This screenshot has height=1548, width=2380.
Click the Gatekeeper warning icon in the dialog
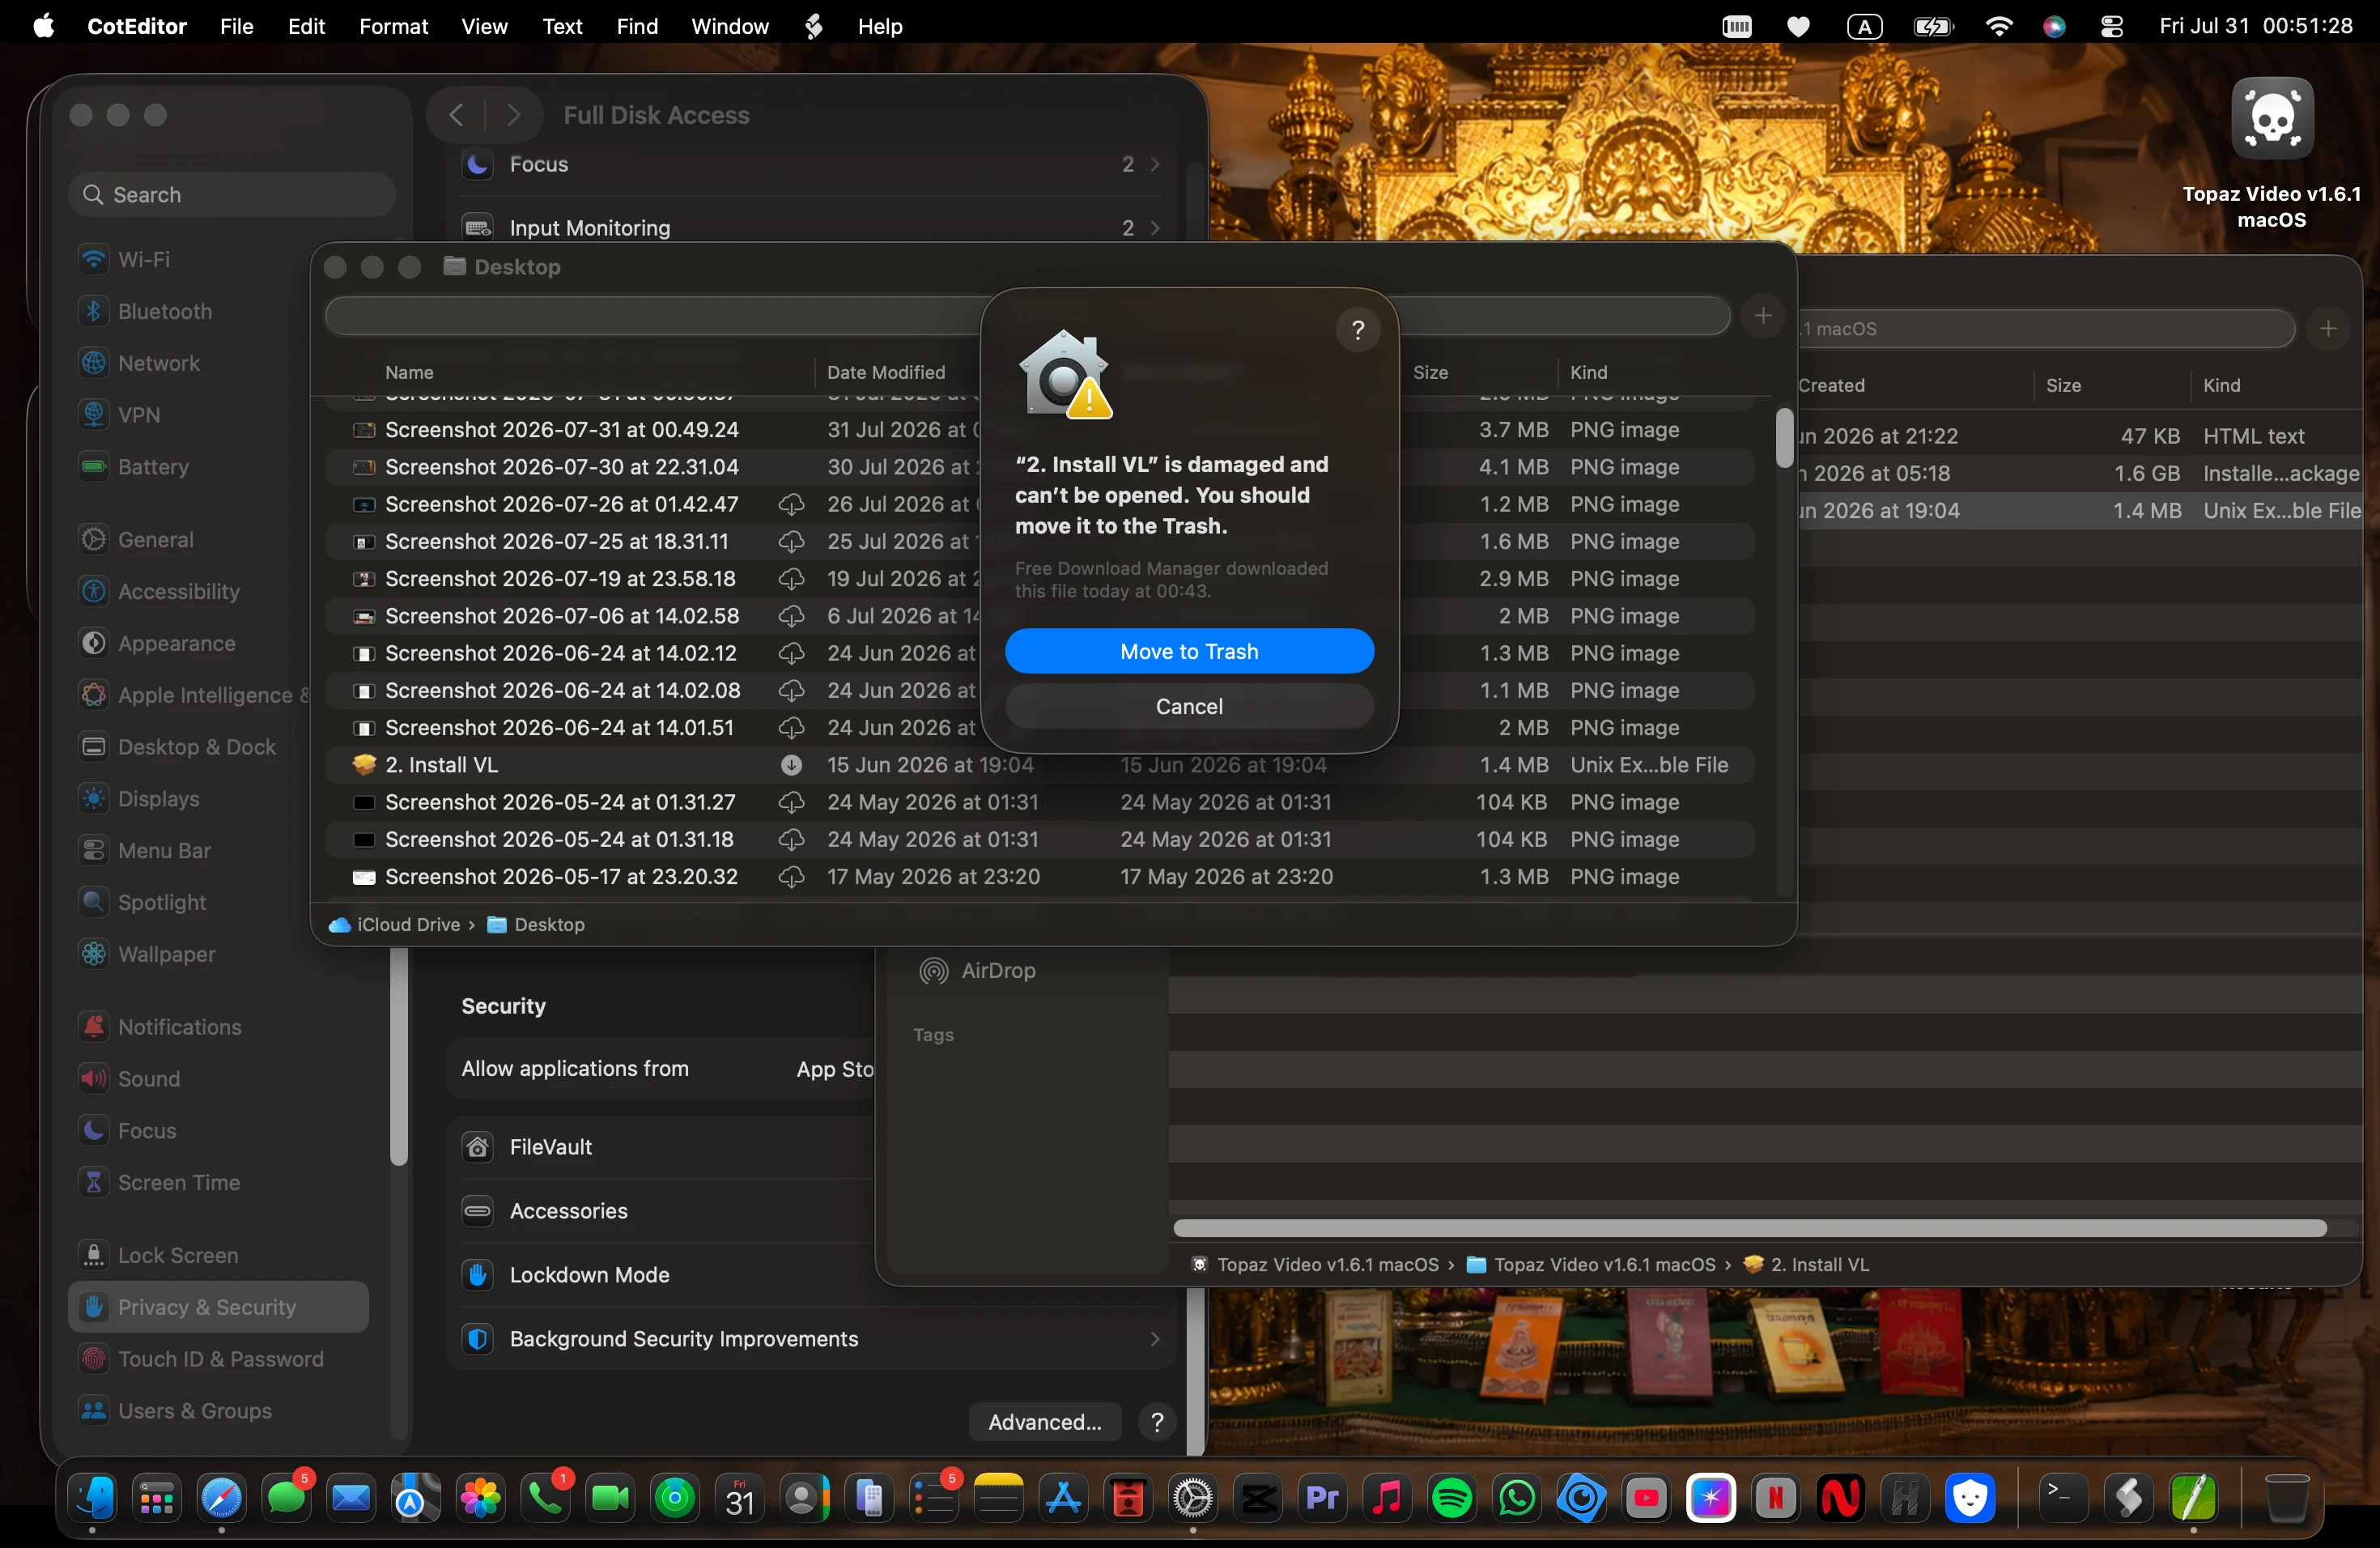(1066, 374)
